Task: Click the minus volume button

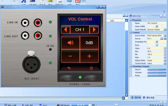Action: [x=70, y=56]
